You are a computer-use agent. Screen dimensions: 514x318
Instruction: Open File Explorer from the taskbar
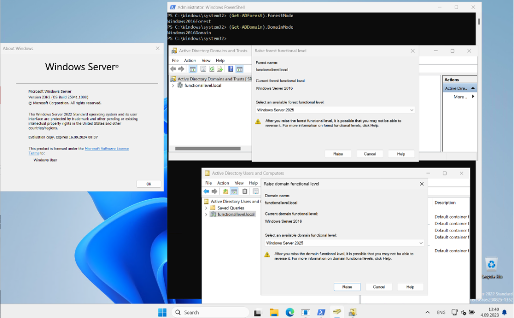[x=274, y=312]
